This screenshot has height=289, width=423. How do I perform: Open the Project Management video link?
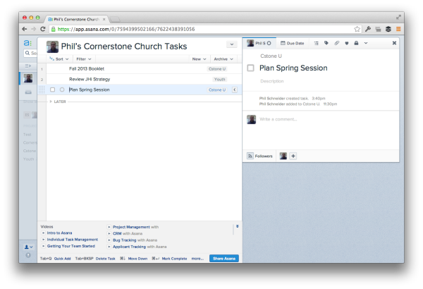click(131, 227)
